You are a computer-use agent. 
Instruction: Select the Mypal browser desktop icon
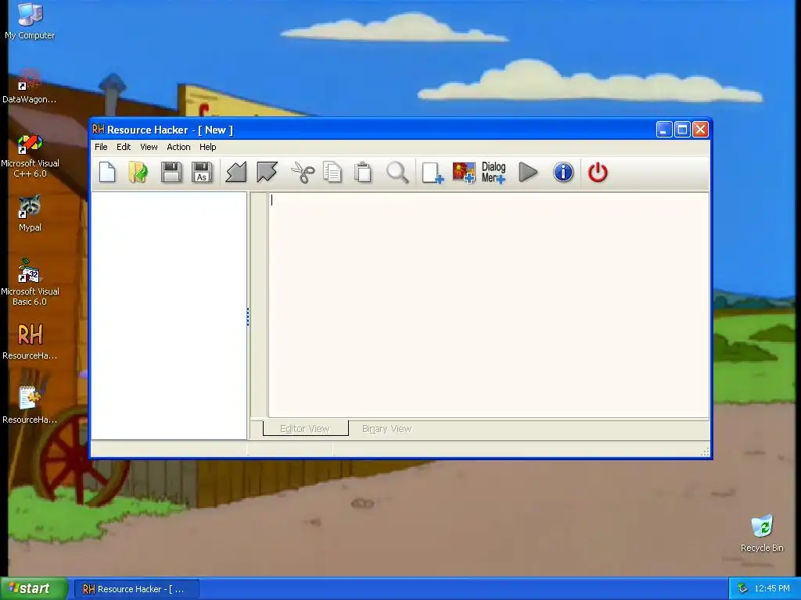click(30, 214)
